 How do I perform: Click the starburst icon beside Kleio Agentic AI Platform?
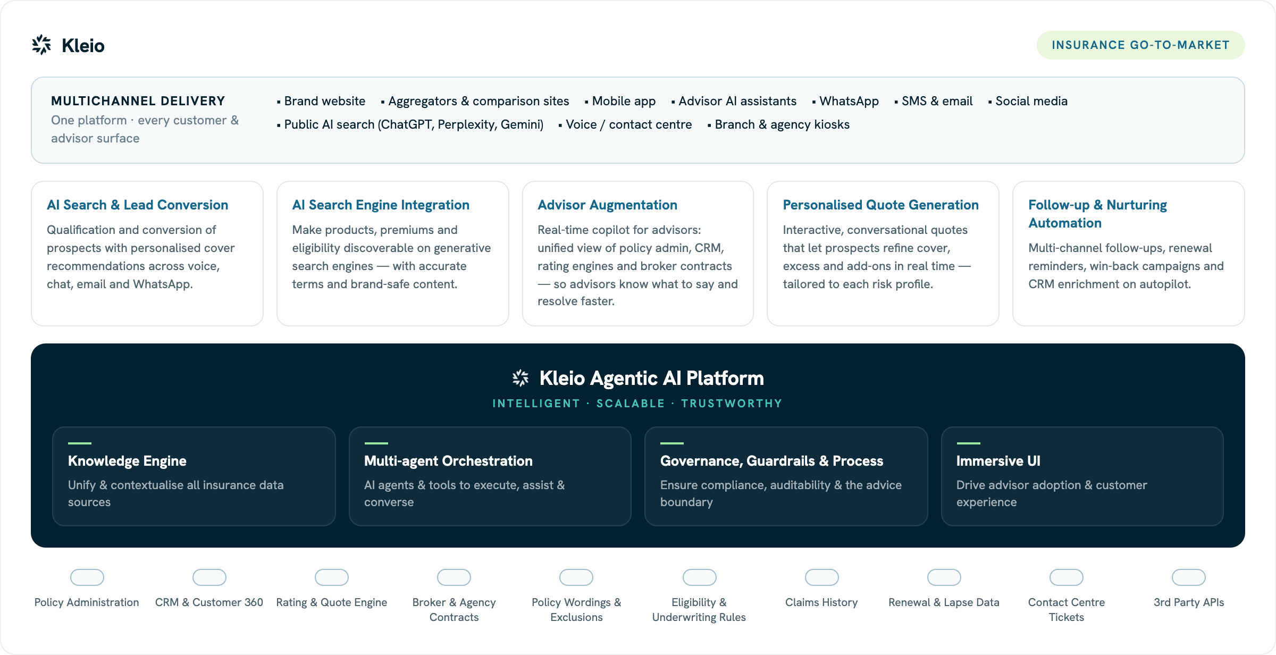click(521, 378)
